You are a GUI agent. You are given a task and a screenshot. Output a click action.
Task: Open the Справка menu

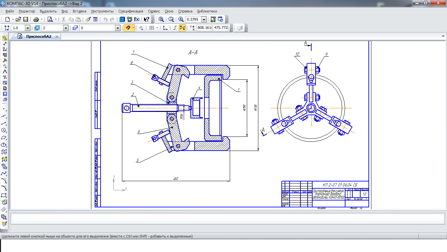click(185, 11)
